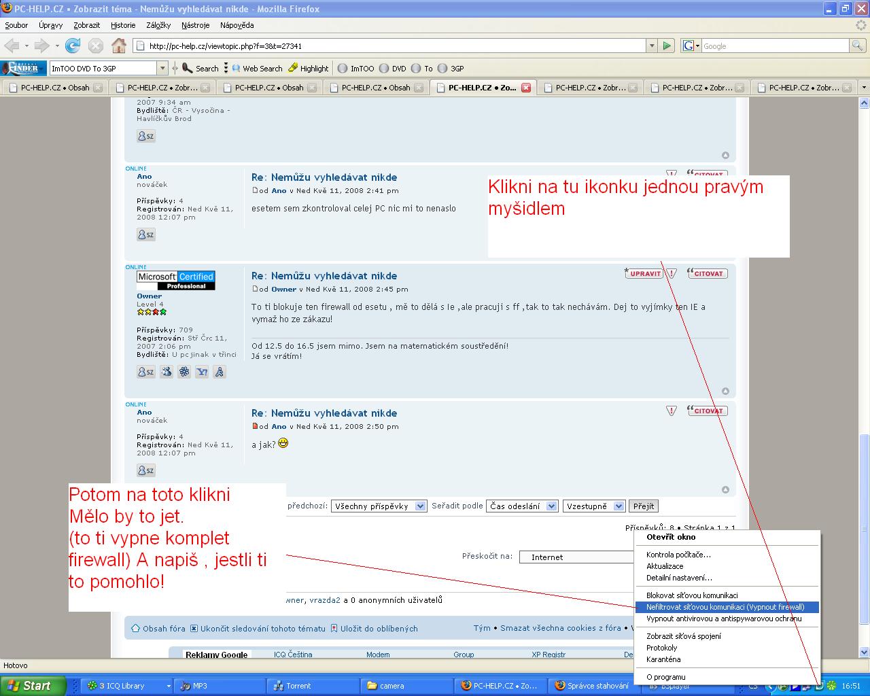
Task: Send private message to Owner via SZ icon
Action: click(146, 372)
